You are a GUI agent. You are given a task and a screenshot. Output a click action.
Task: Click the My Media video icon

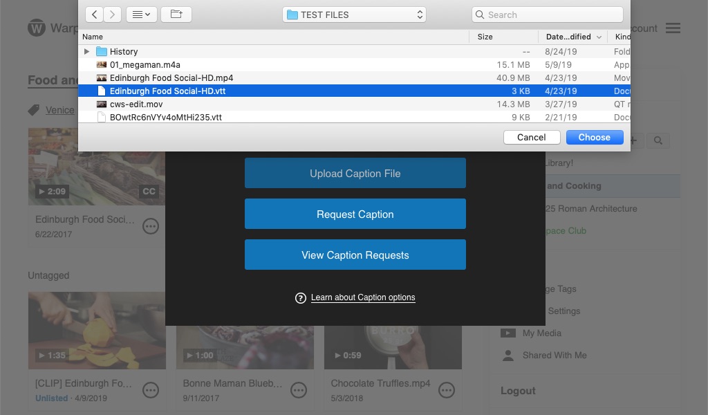click(508, 333)
